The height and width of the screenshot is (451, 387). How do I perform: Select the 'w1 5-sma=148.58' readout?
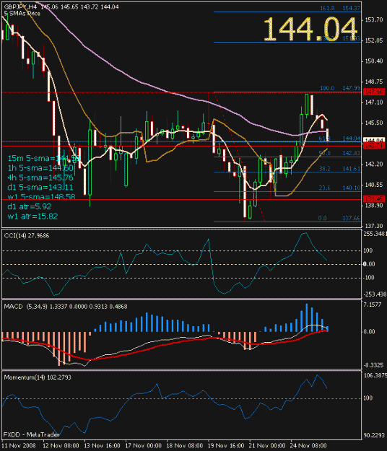42,197
